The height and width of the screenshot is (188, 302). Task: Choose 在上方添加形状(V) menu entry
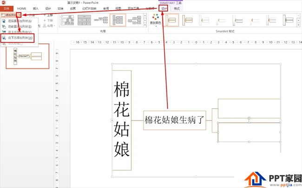[x=19, y=32]
